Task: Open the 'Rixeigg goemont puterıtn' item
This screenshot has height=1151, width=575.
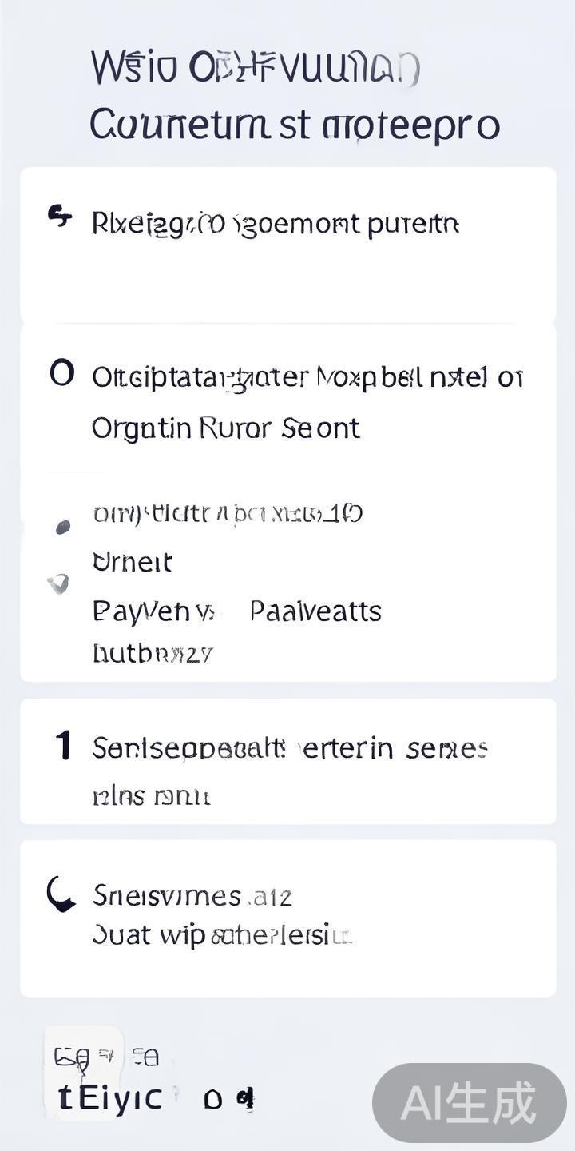Action: pos(276,225)
